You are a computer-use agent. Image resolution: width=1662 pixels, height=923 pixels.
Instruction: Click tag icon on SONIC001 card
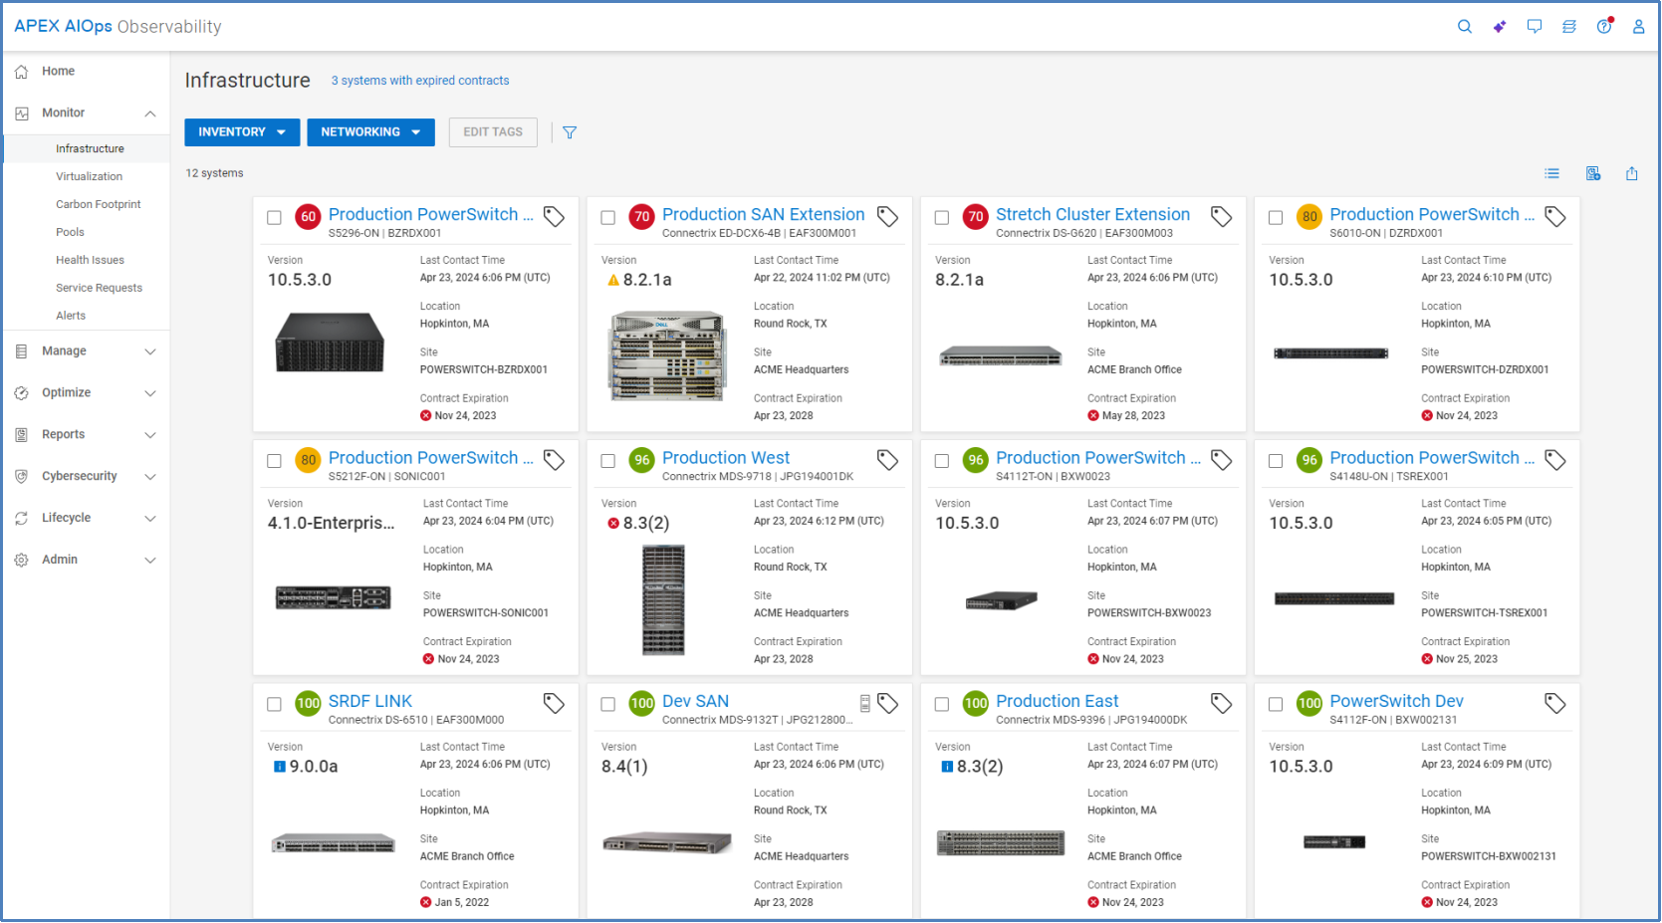554,460
